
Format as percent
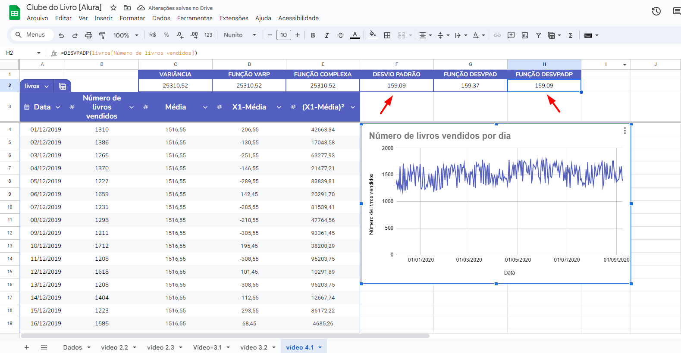[166, 35]
